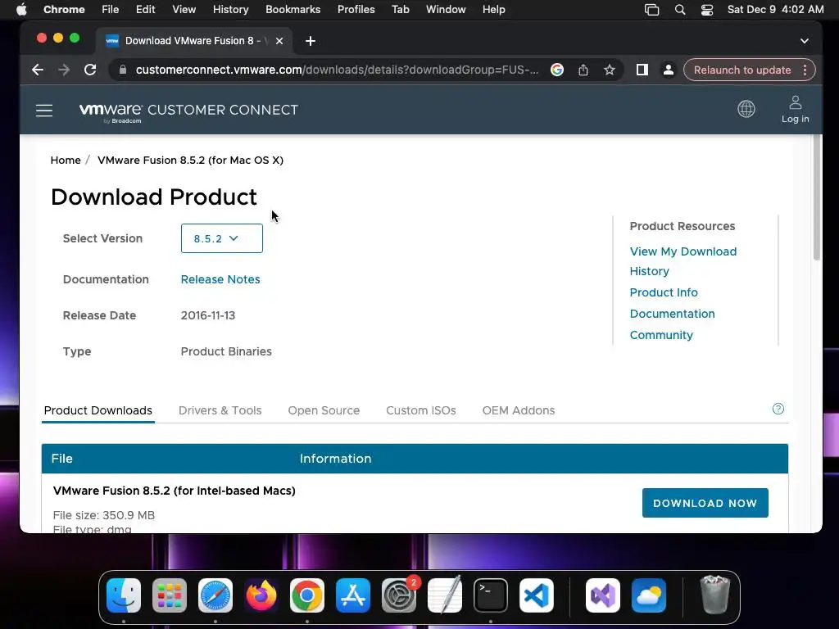The image size is (839, 629).
Task: Click the help question mark icon
Action: [x=778, y=410]
